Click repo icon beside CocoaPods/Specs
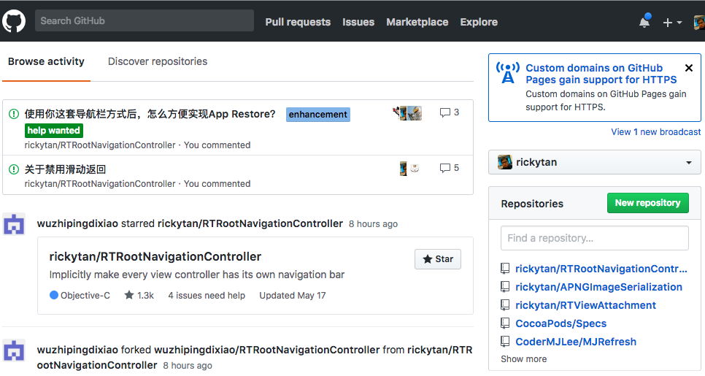This screenshot has height=376, width=705. [505, 323]
